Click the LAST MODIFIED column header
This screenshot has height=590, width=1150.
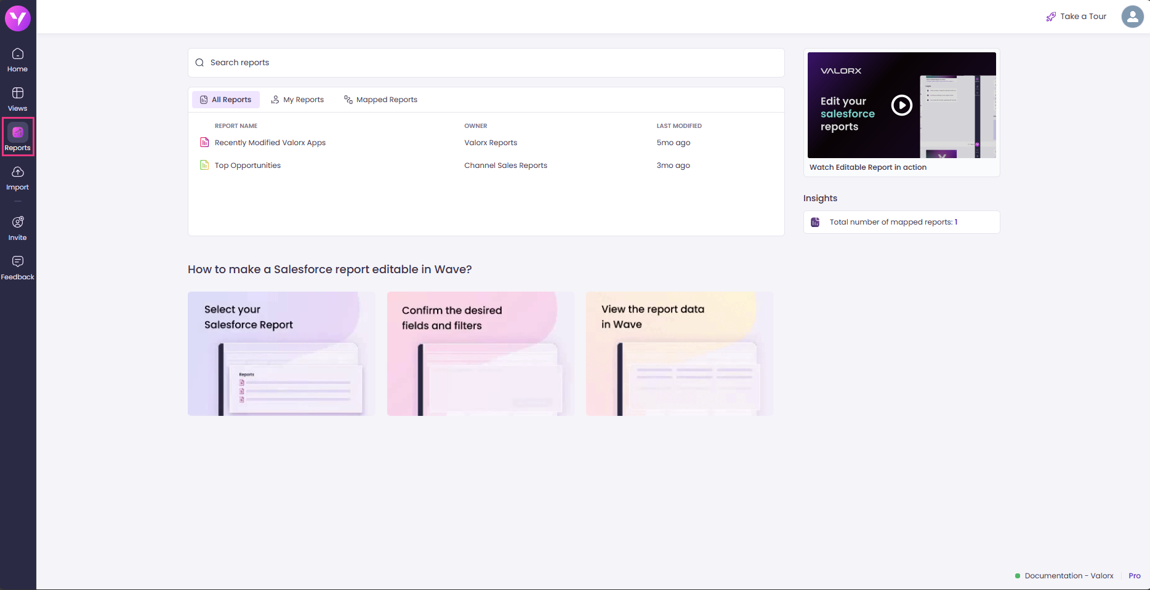(679, 126)
